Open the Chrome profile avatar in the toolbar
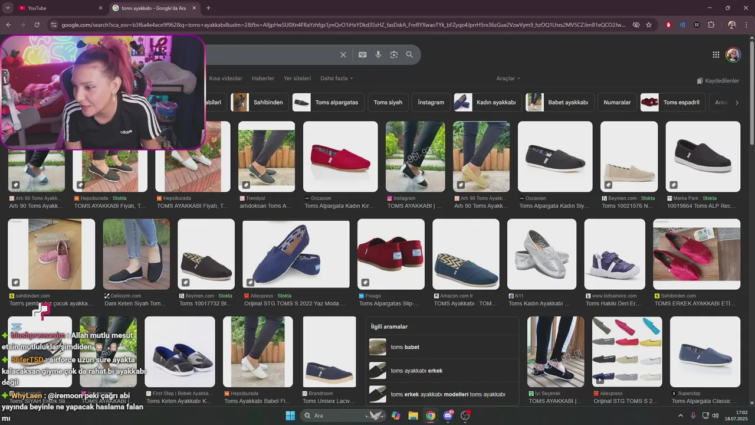The width and height of the screenshot is (755, 425). 732,25
